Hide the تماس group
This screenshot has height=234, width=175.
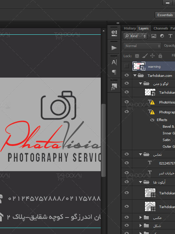[x=127, y=154]
